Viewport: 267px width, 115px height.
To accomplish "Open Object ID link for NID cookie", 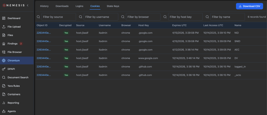I will click(44, 33).
